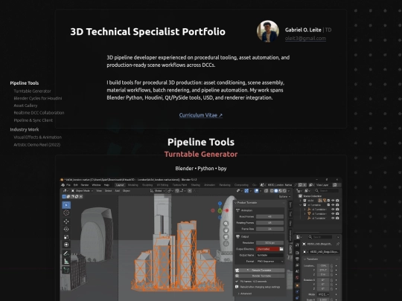Switch to Sculpting workspace tab
Image resolution: width=402 pixels, height=301 pixels.
tap(147, 185)
